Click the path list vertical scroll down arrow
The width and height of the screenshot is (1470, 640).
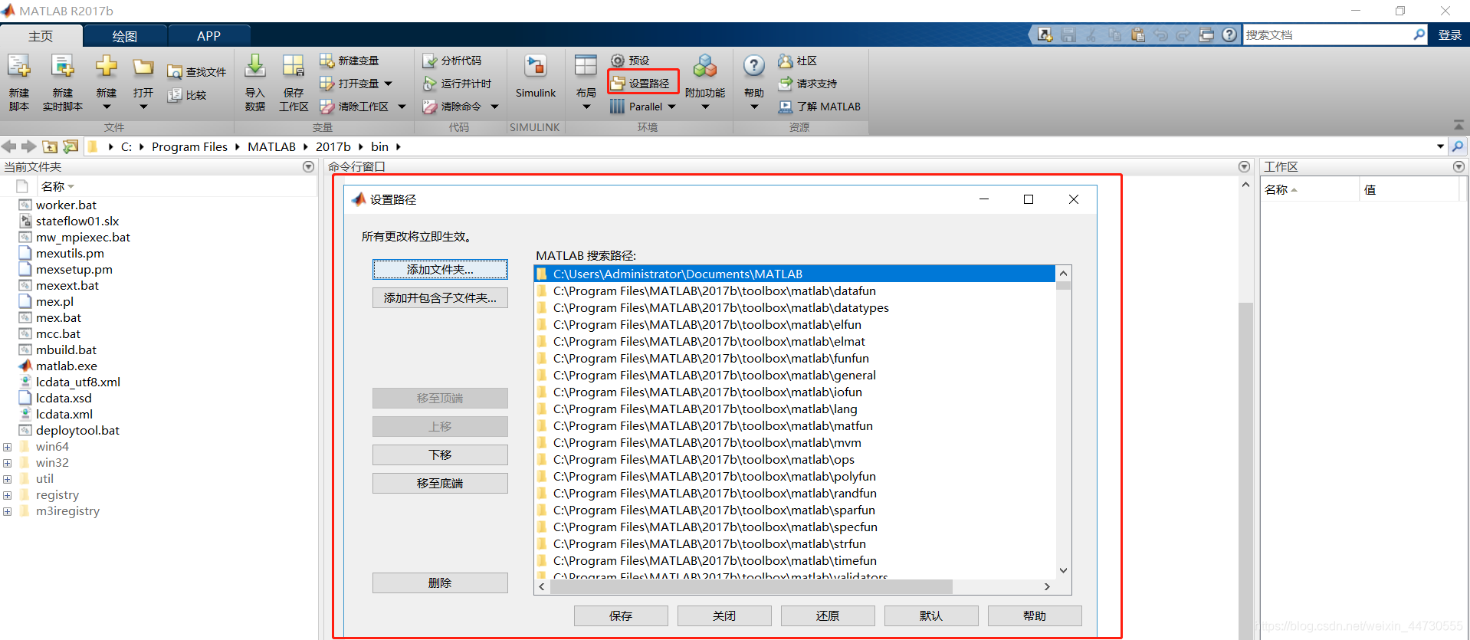(x=1063, y=570)
